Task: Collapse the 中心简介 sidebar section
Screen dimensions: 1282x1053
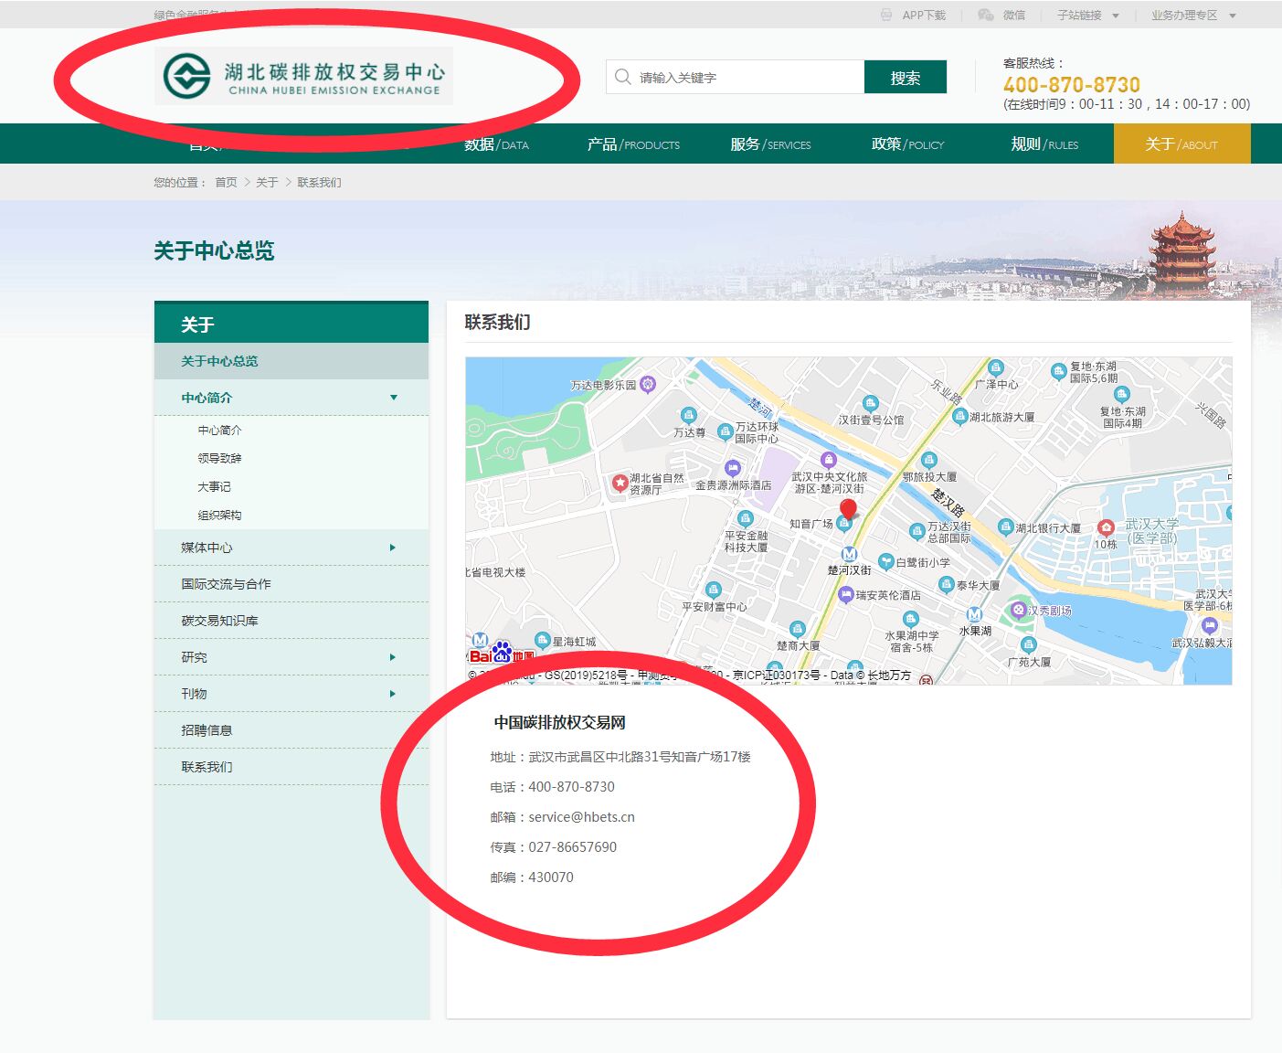Action: pos(394,398)
